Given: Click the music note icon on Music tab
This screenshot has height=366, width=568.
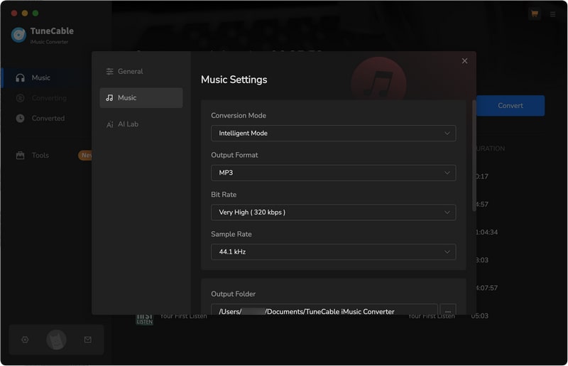Looking at the screenshot, I should [109, 97].
